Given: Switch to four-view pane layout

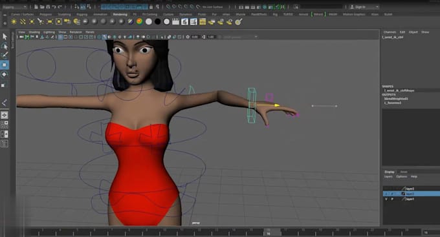Looking at the screenshot, I should pyautogui.click(x=5, y=125).
